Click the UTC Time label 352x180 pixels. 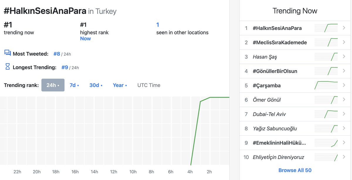pos(149,85)
